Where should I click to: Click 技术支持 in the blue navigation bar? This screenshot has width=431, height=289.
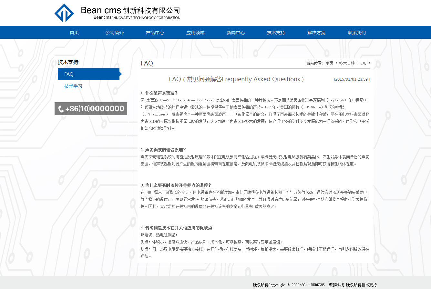click(276, 33)
